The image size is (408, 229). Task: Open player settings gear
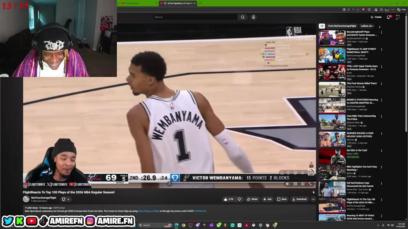point(303,184)
